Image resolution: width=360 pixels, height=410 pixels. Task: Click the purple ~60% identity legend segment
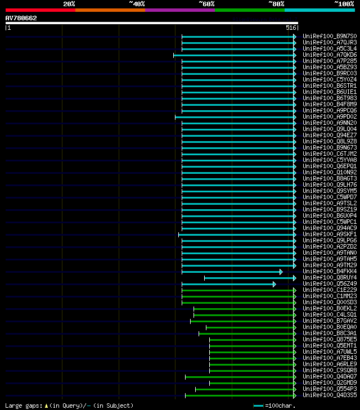click(x=180, y=10)
